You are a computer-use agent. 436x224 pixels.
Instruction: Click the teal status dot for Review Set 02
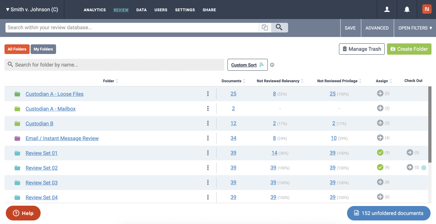click(424, 168)
